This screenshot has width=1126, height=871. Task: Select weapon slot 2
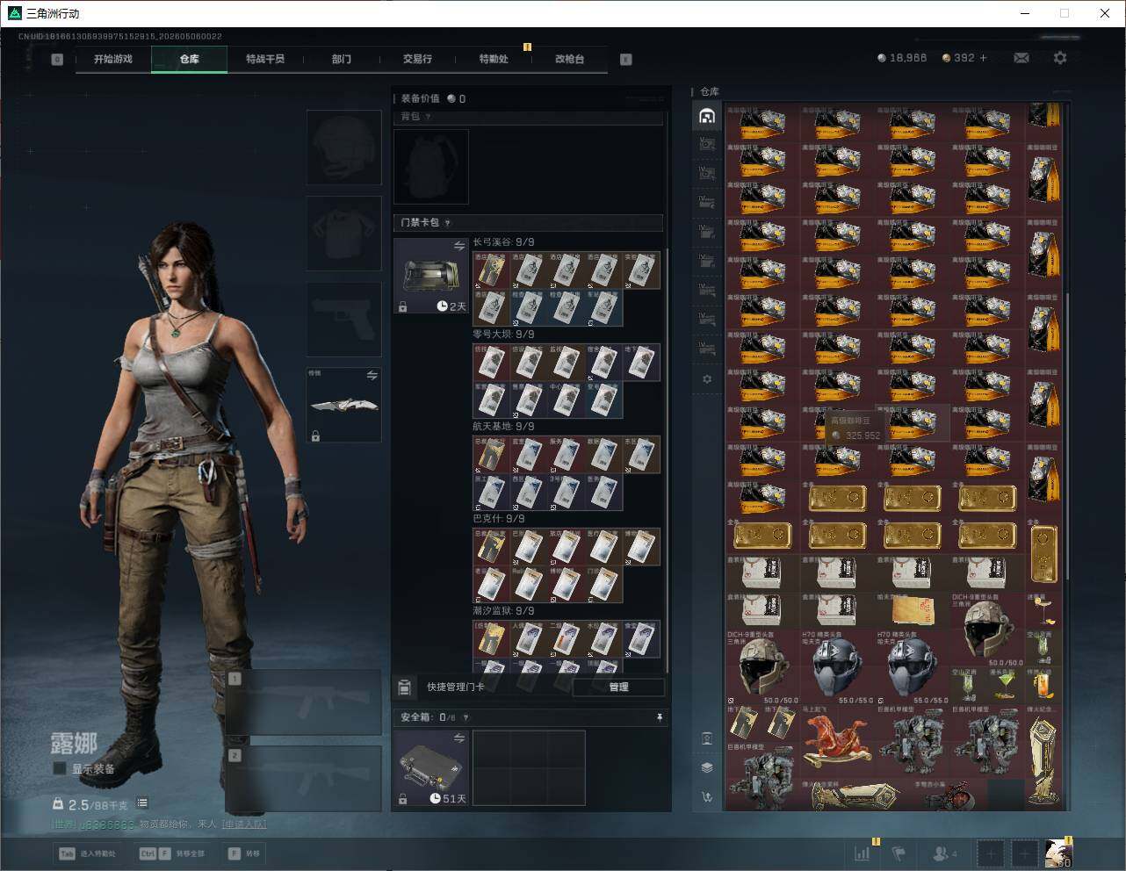pyautogui.click(x=304, y=780)
